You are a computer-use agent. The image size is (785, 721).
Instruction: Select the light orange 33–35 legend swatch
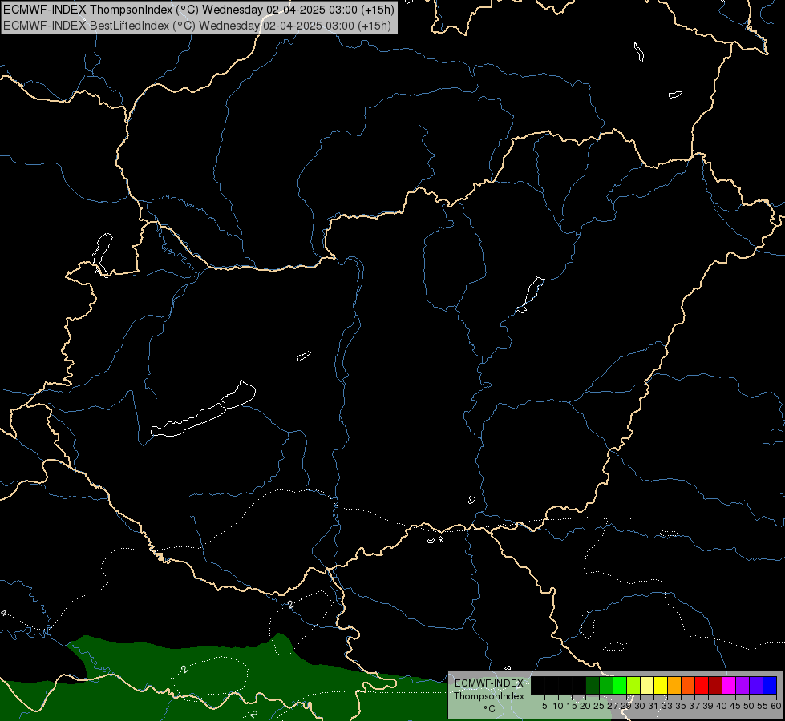(x=674, y=686)
